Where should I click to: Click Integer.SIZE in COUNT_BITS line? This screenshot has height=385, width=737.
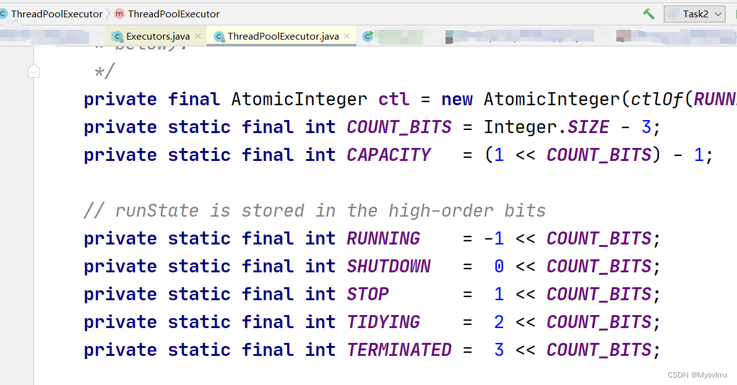(546, 127)
